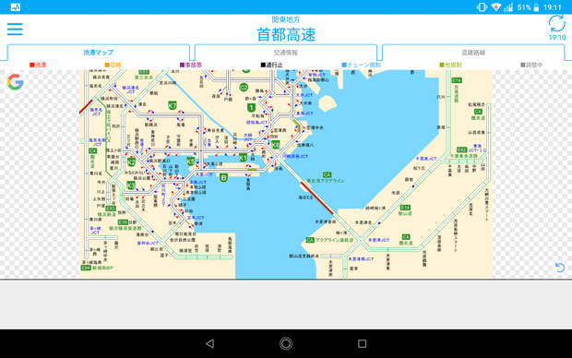Tap the red congested Aqua-Line segment near 海ほたる

pos(316,197)
